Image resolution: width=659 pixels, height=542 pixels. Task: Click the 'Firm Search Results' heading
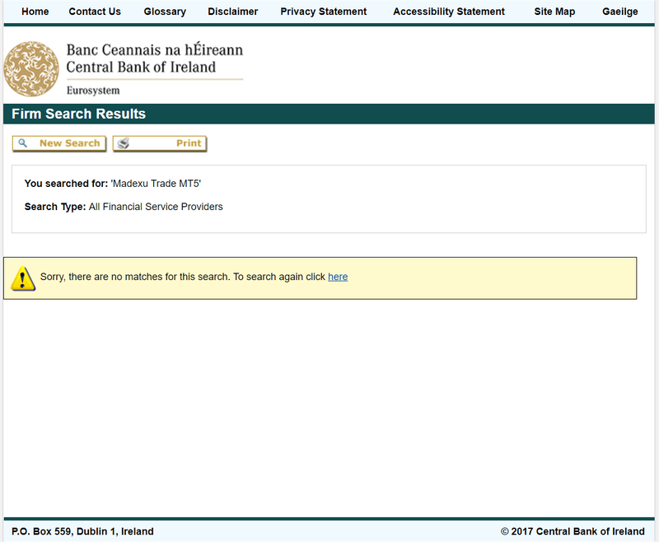(x=78, y=114)
